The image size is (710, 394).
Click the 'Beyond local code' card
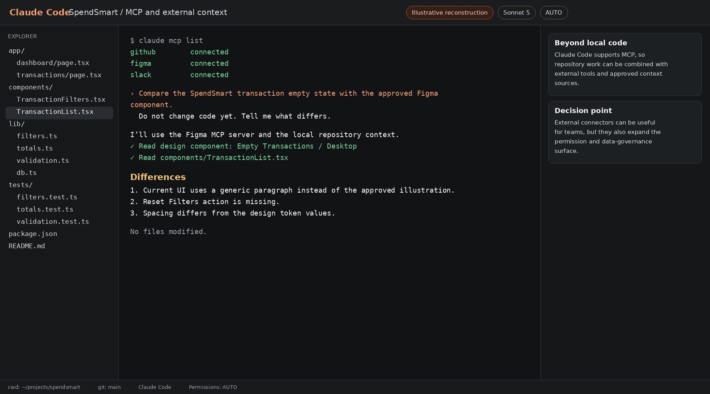(625, 64)
